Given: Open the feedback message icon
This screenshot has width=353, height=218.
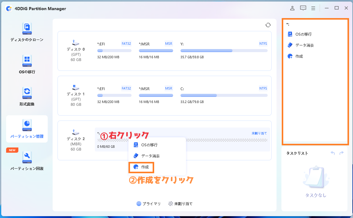Looking at the screenshot, I should tap(303, 8).
